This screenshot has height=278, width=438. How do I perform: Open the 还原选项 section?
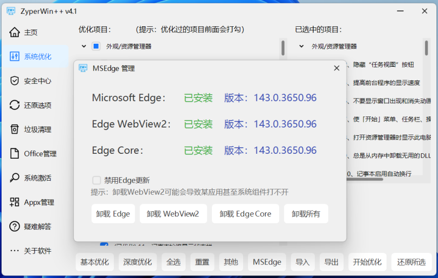pos(36,105)
